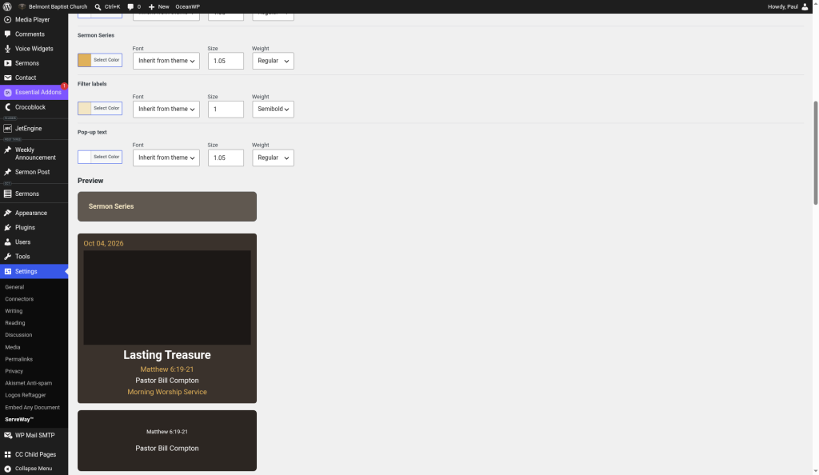Image resolution: width=819 pixels, height=475 pixels.
Task: Open Discussion settings submenu
Action: click(x=19, y=335)
